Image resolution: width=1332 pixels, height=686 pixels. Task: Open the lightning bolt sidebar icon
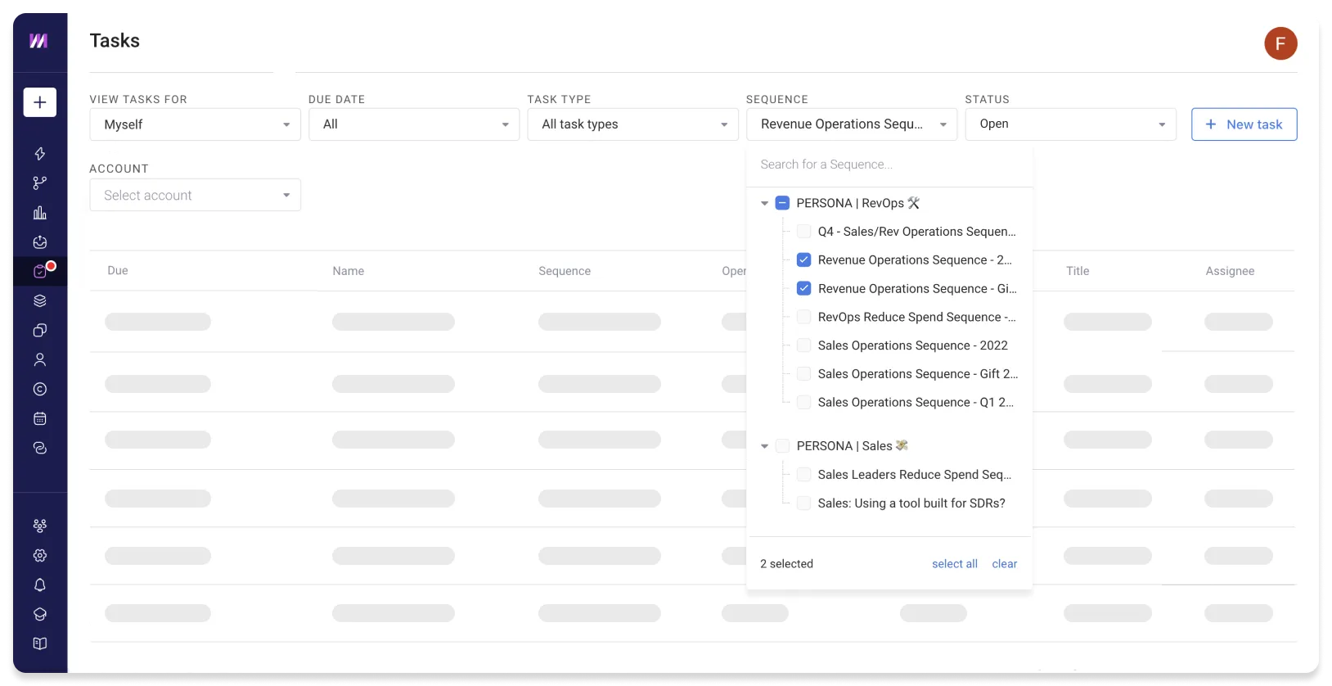point(39,154)
